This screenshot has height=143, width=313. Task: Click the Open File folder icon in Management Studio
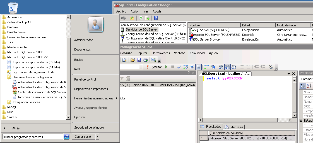click(x=133, y=60)
